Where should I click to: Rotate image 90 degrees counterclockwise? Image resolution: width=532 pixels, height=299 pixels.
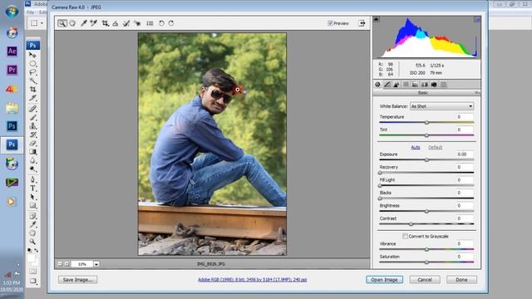coord(161,23)
